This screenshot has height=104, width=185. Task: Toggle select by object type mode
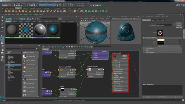(32, 5)
